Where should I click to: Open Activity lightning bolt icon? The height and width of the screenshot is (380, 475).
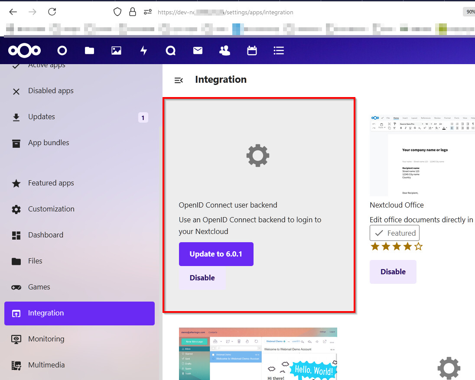(x=143, y=51)
